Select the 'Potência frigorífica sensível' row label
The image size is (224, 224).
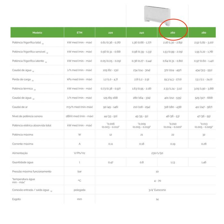(x=28, y=52)
